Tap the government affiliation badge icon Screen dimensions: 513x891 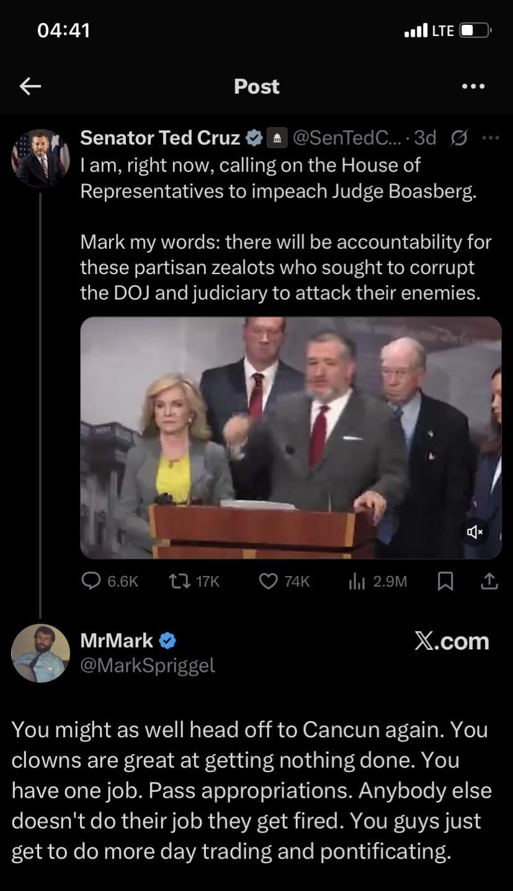coord(275,138)
